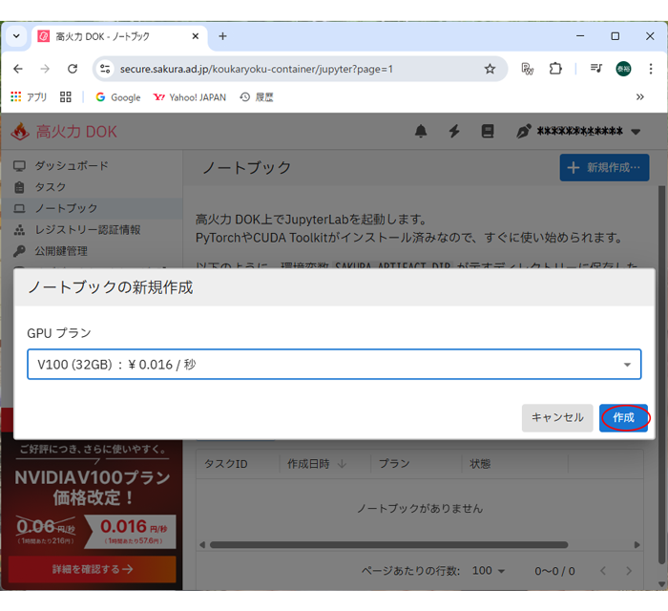Open the Chrome profile avatar

tap(623, 69)
